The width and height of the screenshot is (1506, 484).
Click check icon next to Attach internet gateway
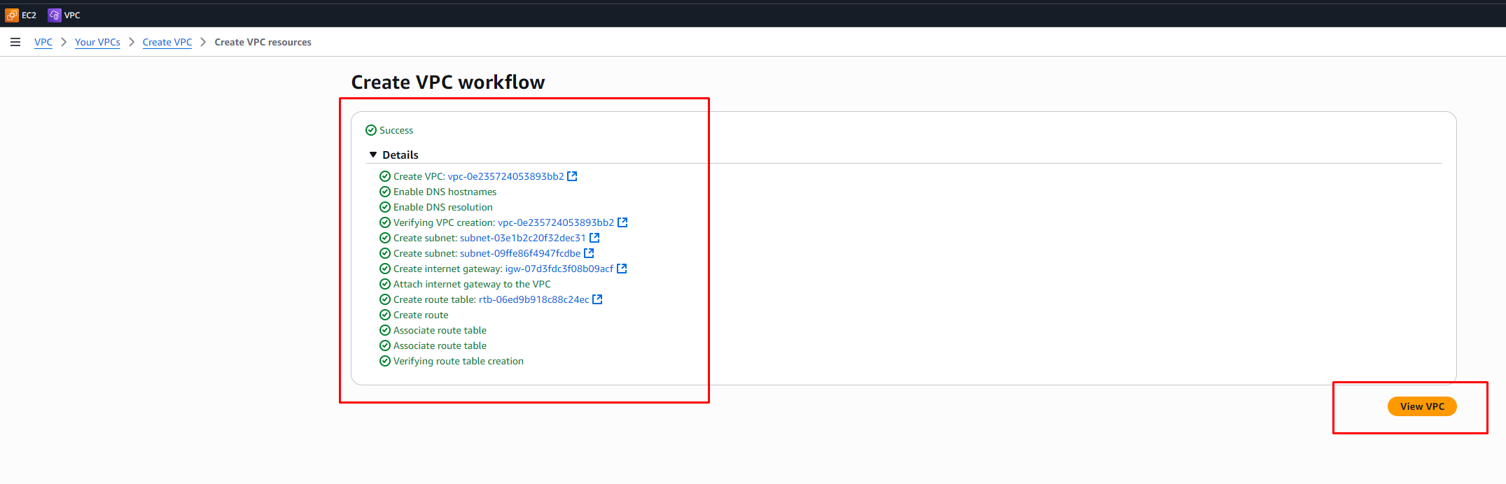click(385, 284)
